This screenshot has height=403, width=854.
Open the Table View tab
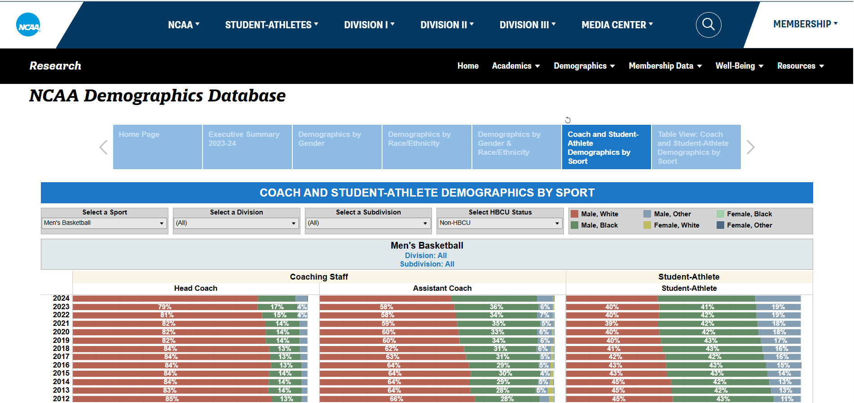pyautogui.click(x=696, y=147)
